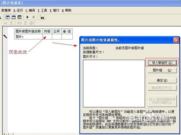This screenshot has width=181, height=135.
Task: Click the 图片或图片组名称 column header
Action: pyautogui.click(x=29, y=31)
